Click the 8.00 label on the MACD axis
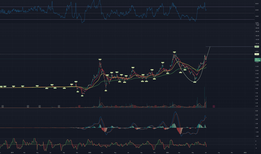Screen dimensions: 261x154 pos(257,111)
